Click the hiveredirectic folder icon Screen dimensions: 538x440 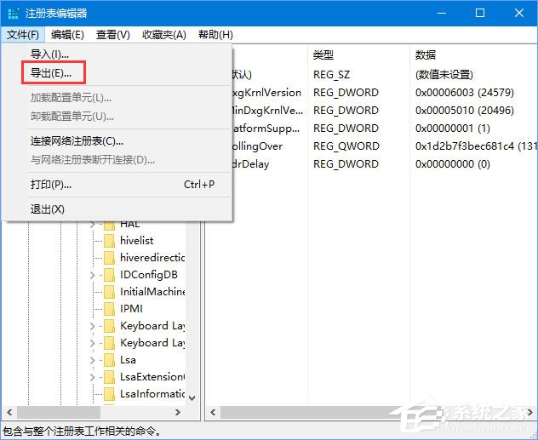click(110, 258)
